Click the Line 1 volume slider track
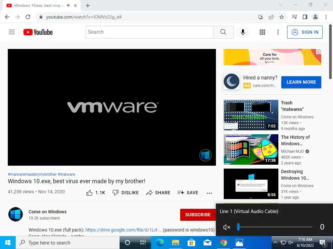Image resolution: width=333 pixels, height=249 pixels. pyautogui.click(x=275, y=227)
